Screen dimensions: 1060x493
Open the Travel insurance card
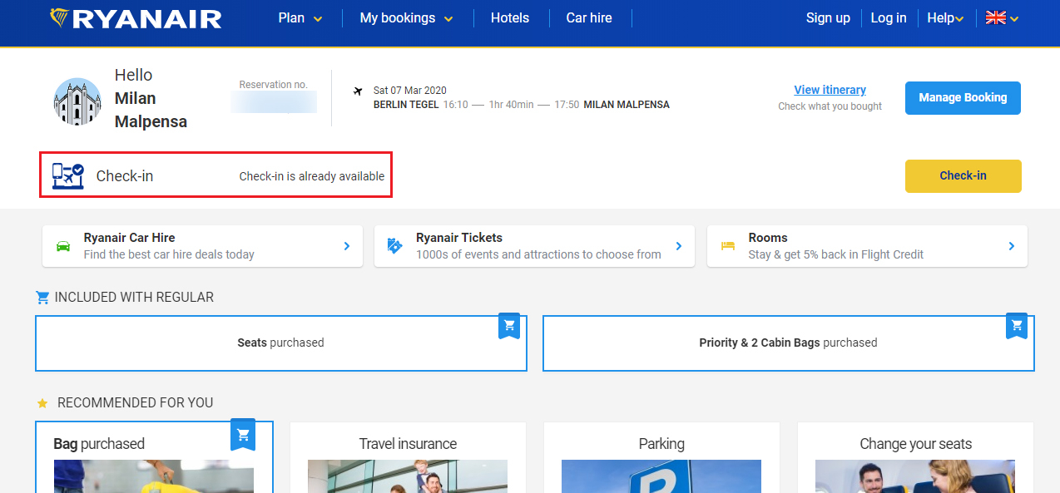click(x=408, y=457)
